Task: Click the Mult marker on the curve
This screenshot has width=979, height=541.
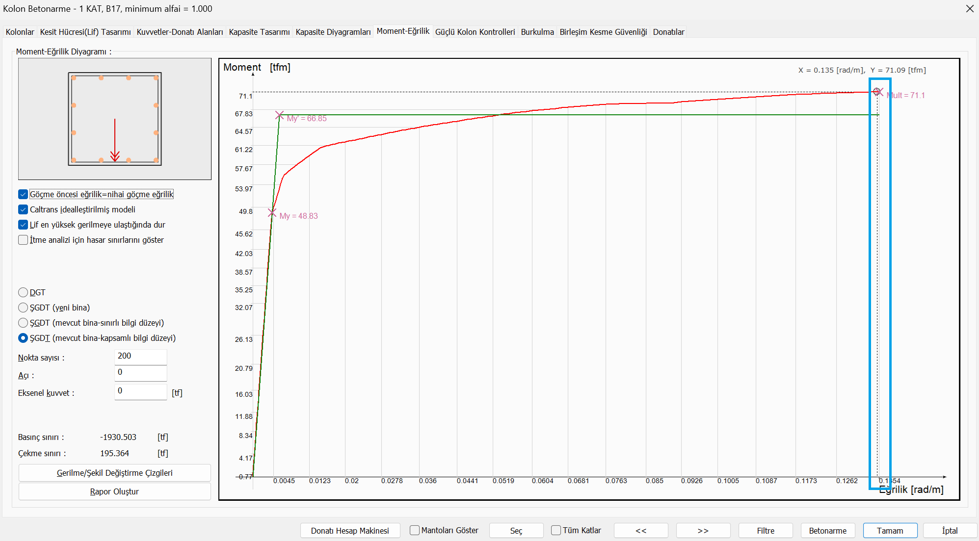Action: coord(877,92)
